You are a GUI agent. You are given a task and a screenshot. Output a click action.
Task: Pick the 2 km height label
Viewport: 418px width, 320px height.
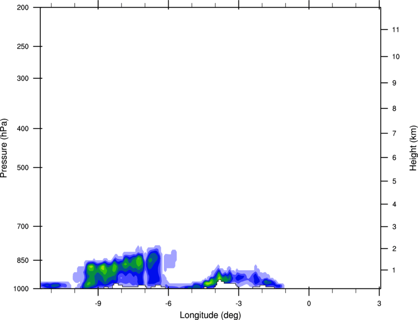point(394,249)
